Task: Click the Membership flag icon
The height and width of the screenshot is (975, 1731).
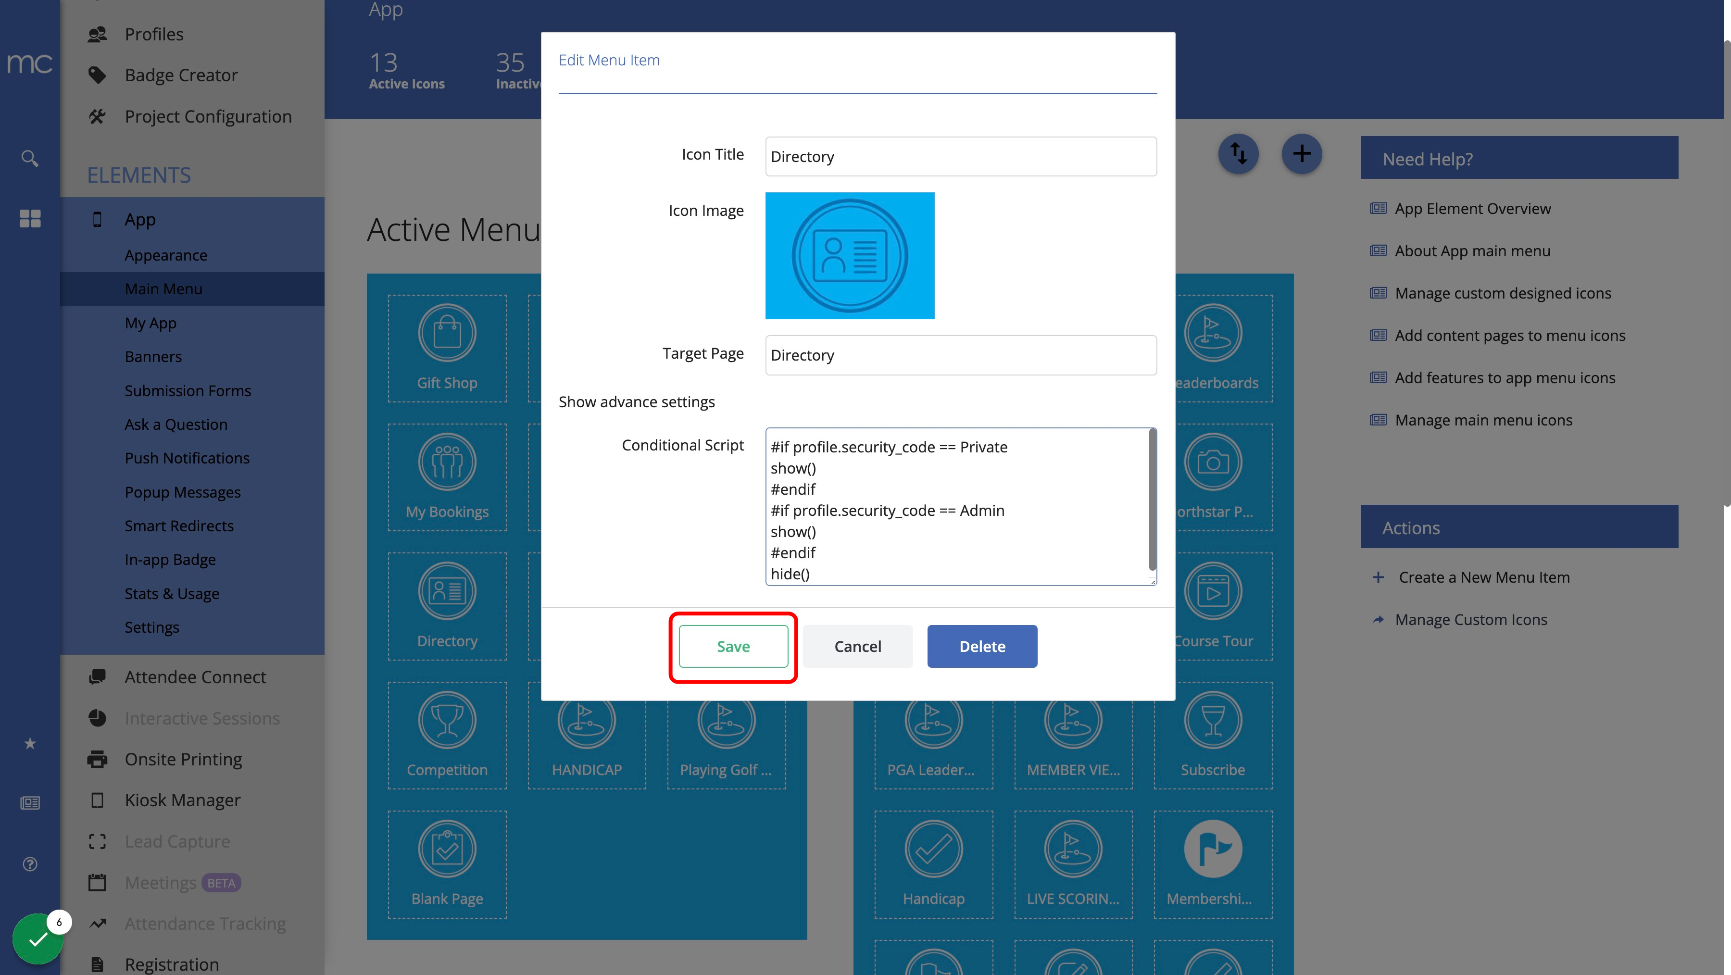Action: (x=1213, y=864)
